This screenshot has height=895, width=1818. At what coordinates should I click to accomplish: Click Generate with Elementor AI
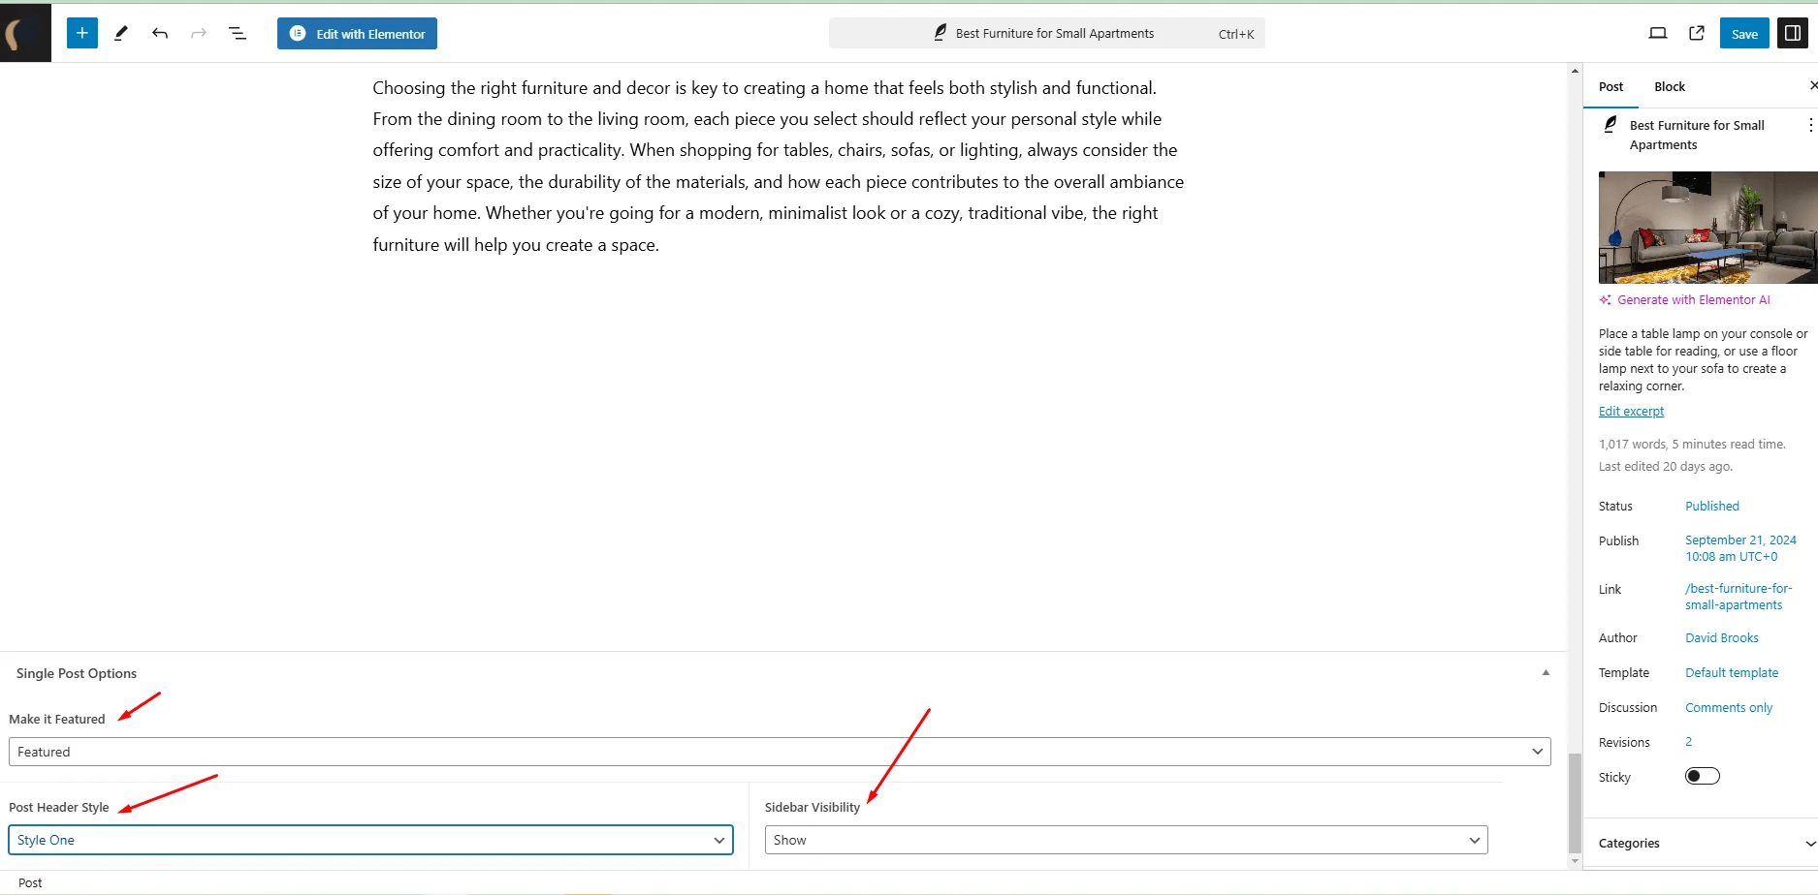tap(1684, 300)
